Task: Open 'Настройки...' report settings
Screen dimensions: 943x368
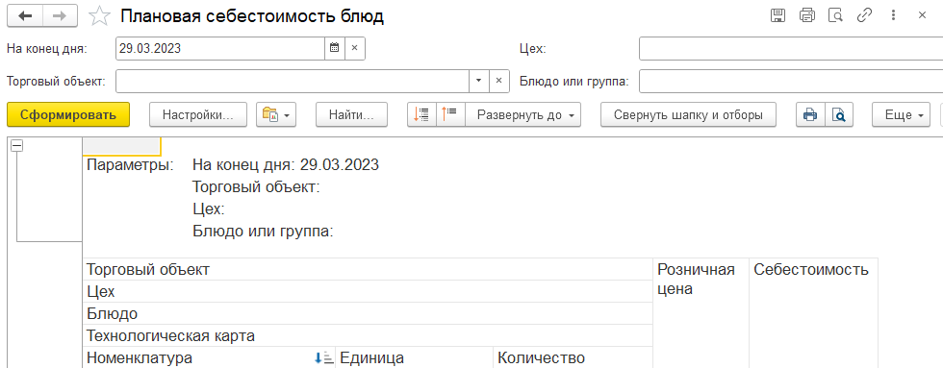Action: [198, 114]
